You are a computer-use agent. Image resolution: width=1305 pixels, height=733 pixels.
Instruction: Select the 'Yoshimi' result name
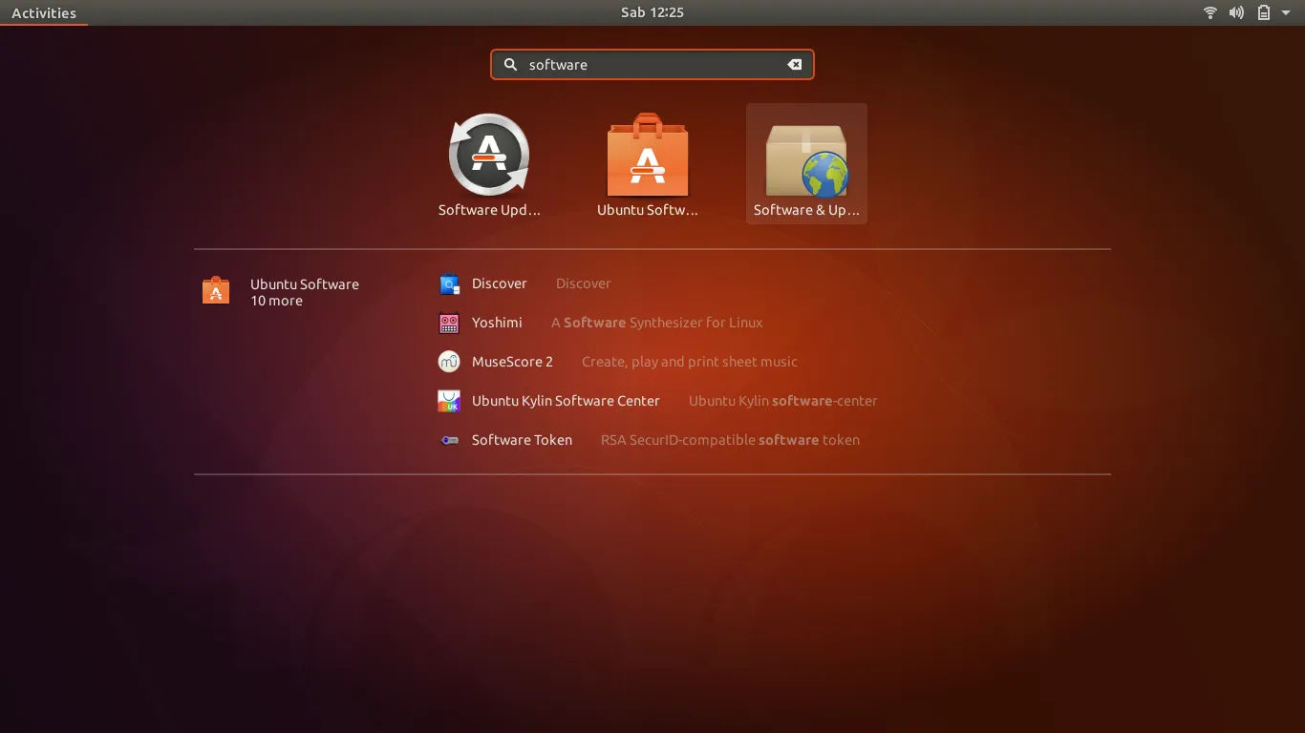[497, 323]
